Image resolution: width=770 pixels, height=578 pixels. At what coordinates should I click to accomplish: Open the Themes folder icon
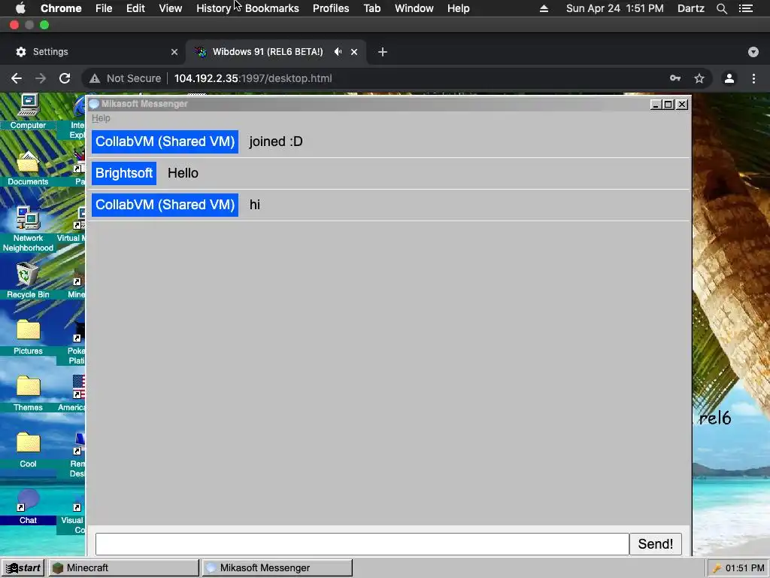(x=28, y=394)
